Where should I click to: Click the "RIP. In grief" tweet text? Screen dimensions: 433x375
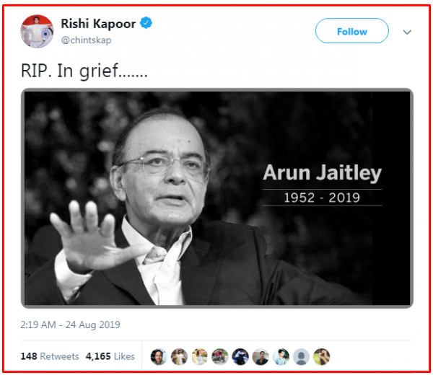click(x=84, y=71)
